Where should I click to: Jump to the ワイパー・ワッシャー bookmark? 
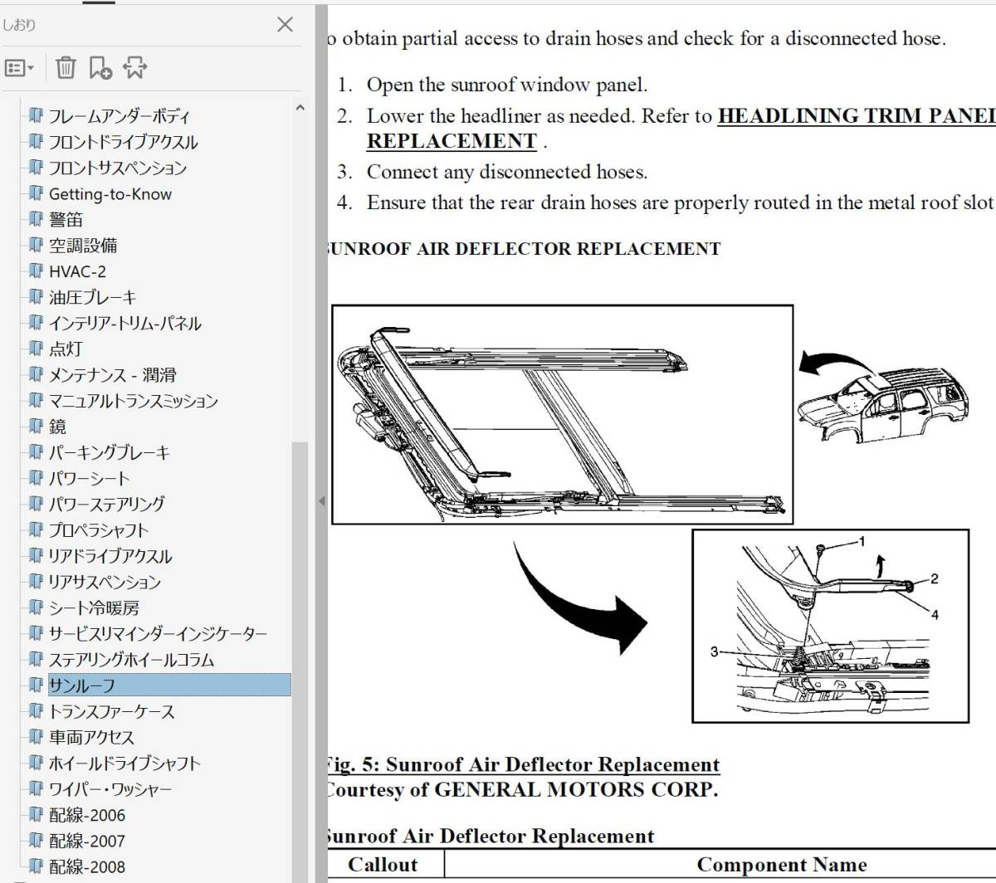coord(110,789)
